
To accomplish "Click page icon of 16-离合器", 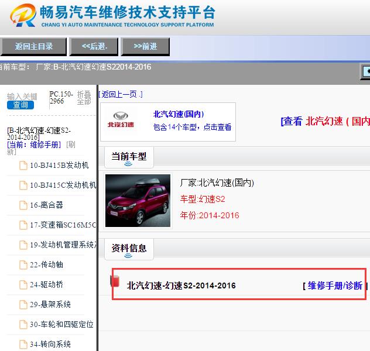I will coord(23,205).
